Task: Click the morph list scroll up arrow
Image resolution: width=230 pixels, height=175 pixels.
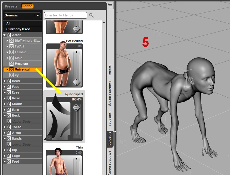Action: click(x=104, y=22)
